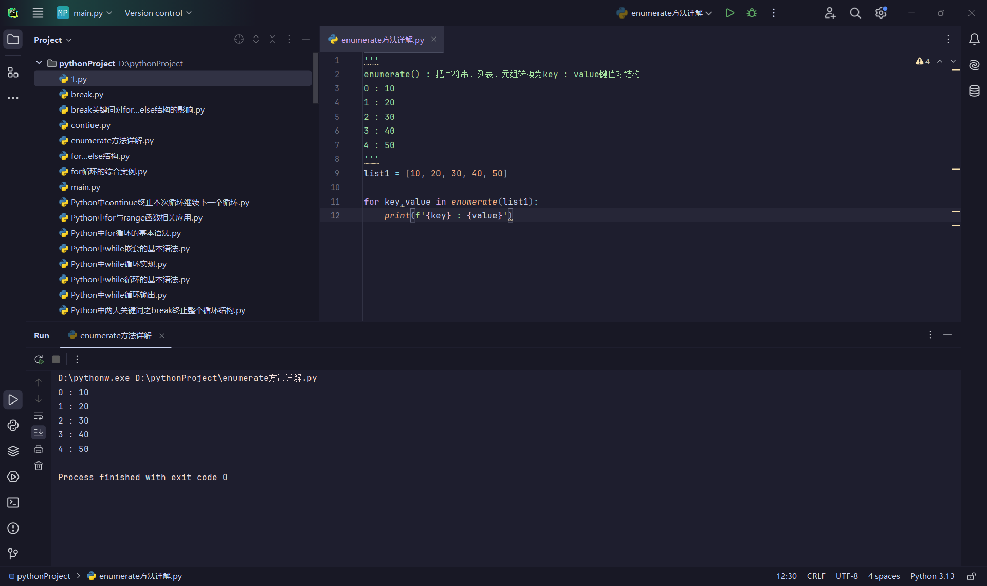Toggle scroll to end in console
The height and width of the screenshot is (586, 987).
(39, 432)
